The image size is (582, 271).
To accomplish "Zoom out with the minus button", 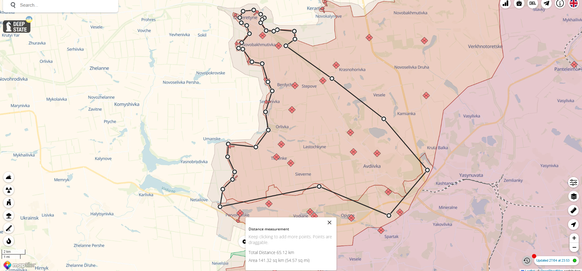I will 574,247.
